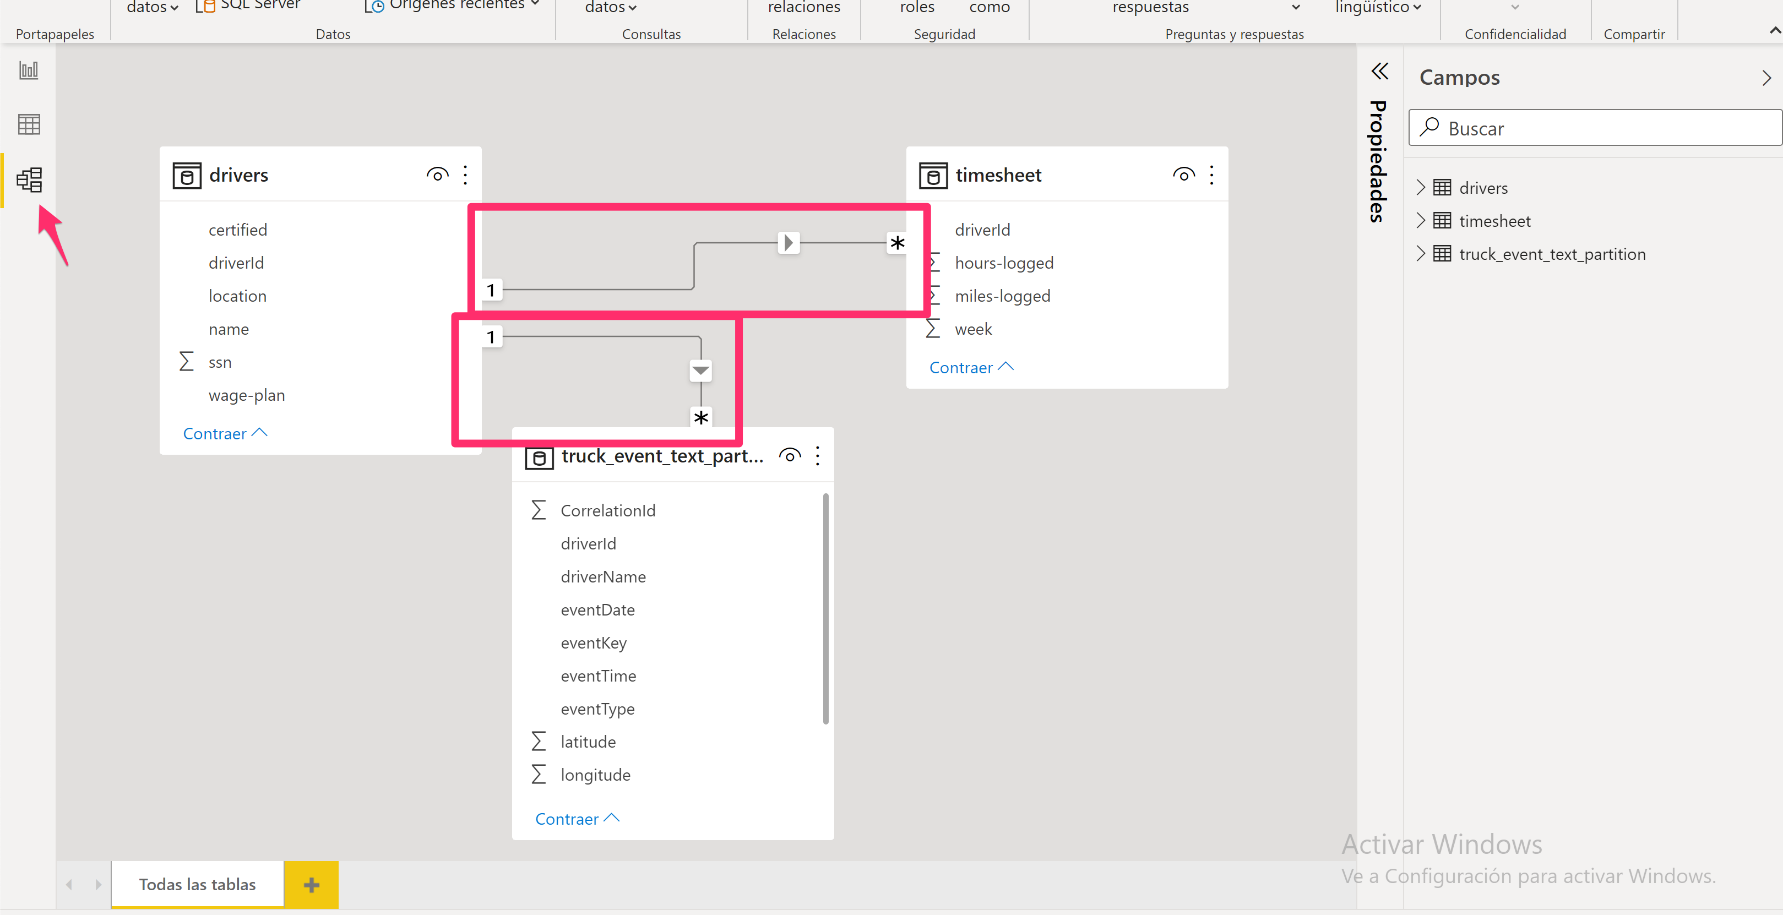Image resolution: width=1783 pixels, height=915 pixels.
Task: Select eventDate field in truck_event table
Action: pos(597,610)
